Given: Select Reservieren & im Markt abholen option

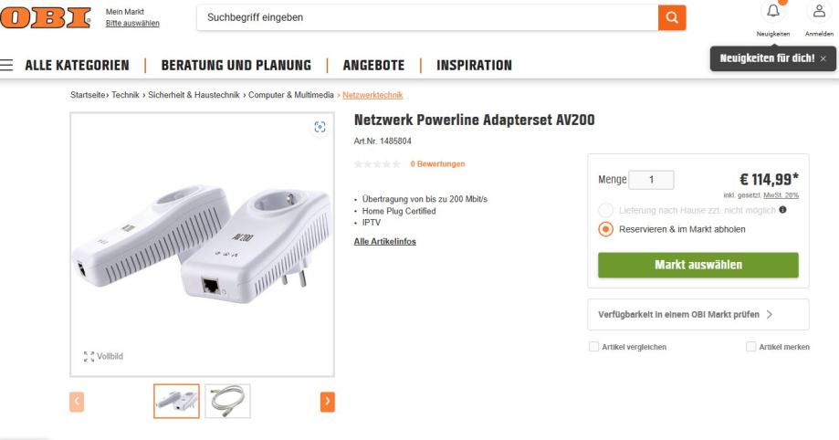Looking at the screenshot, I should coord(604,229).
